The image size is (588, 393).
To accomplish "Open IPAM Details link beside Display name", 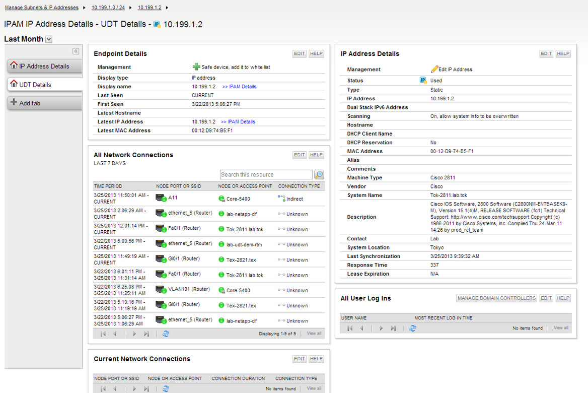I will [239, 87].
